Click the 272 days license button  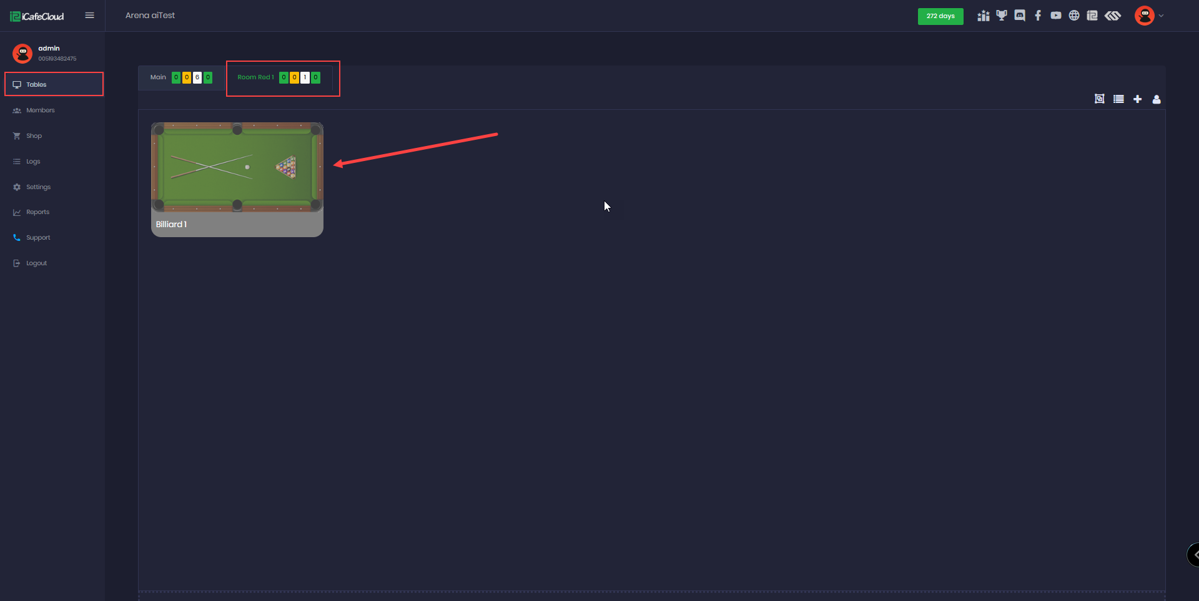[940, 16]
